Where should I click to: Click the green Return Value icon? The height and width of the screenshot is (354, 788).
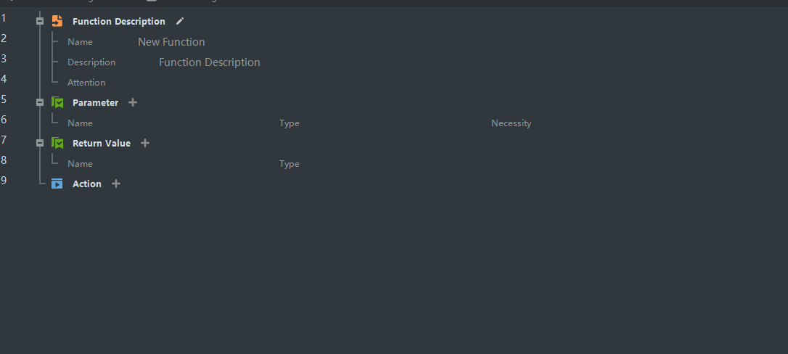click(57, 143)
